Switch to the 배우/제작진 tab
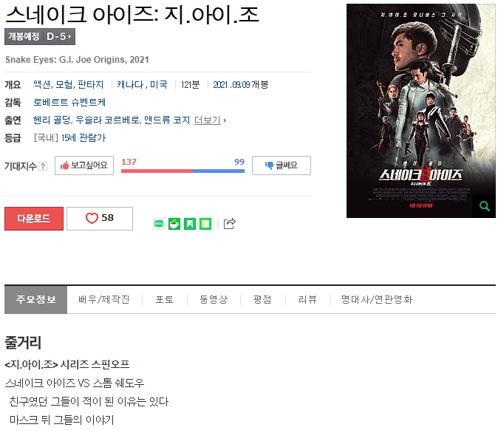The image size is (498, 430). click(104, 299)
